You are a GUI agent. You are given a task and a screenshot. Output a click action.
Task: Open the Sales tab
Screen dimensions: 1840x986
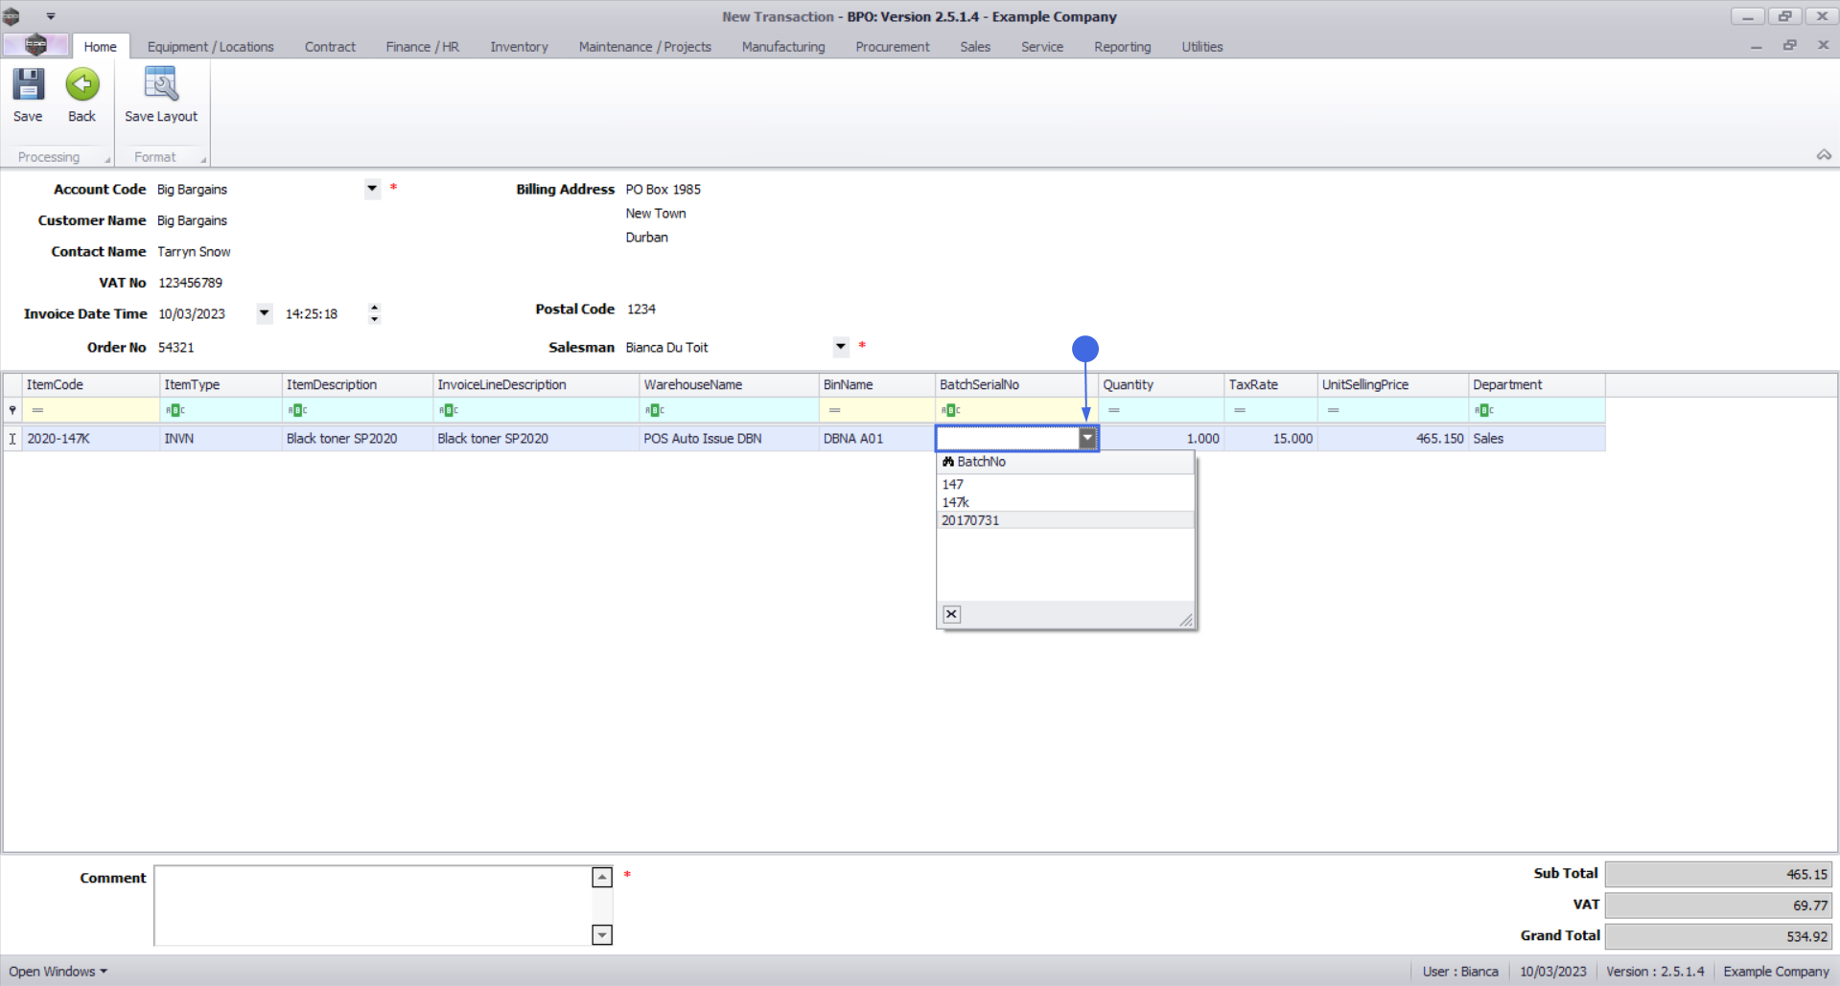(x=975, y=46)
